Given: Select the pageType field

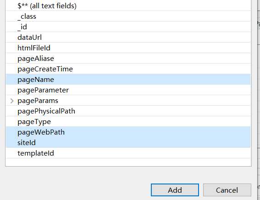Looking at the screenshot, I should click(x=128, y=122).
